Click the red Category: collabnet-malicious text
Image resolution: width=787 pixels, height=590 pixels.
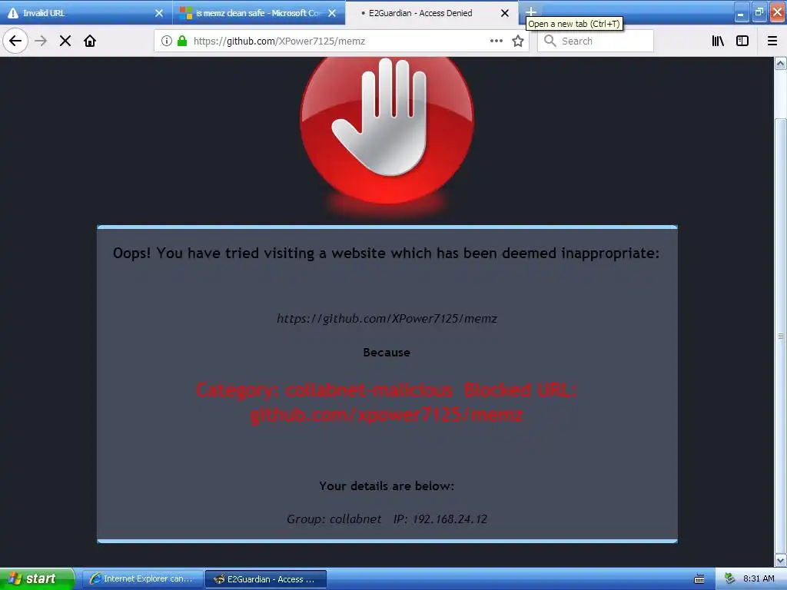coord(387,403)
